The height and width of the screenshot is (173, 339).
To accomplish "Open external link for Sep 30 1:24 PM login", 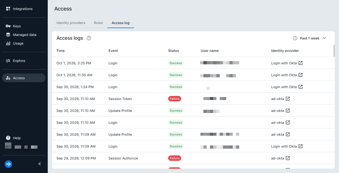I will pyautogui.click(x=300, y=87).
